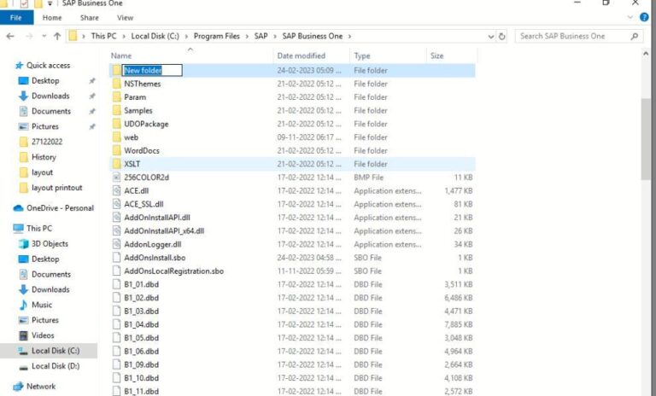Click the New folder rename text box
Image resolution: width=656 pixels, height=396 pixels.
[152, 70]
